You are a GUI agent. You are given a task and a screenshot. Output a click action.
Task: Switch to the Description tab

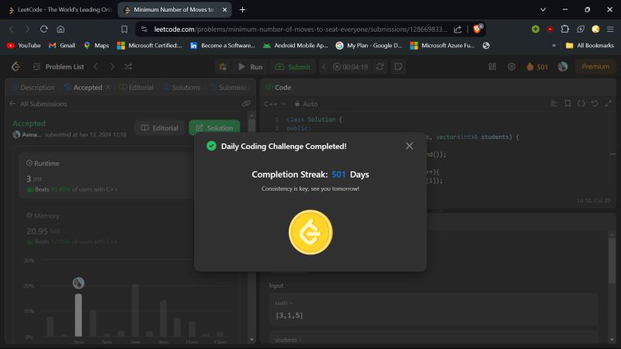click(x=33, y=88)
